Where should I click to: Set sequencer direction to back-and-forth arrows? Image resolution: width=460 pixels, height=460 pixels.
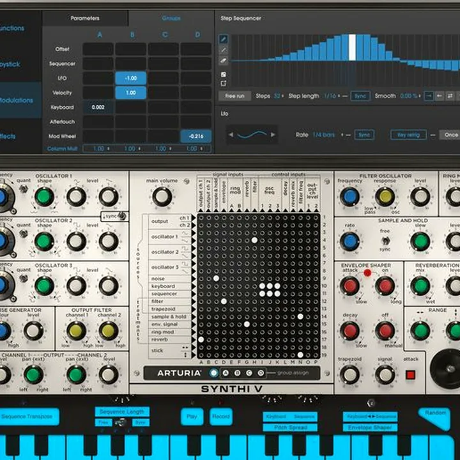click(x=450, y=96)
